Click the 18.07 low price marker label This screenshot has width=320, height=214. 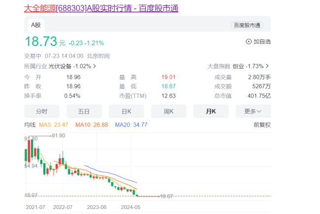click(166, 196)
